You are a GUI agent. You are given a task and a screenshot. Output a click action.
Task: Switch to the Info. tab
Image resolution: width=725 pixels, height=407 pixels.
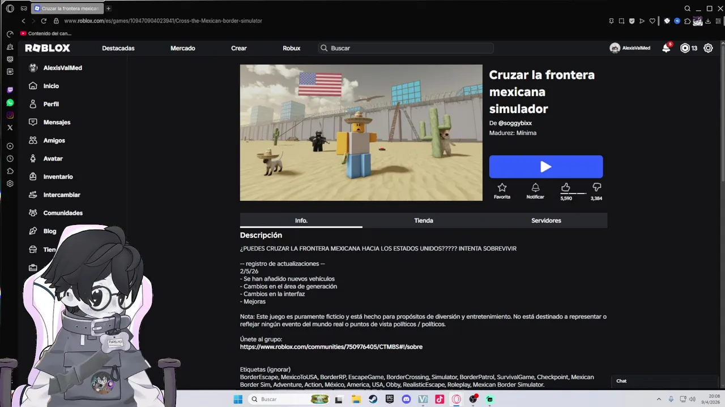pos(301,220)
